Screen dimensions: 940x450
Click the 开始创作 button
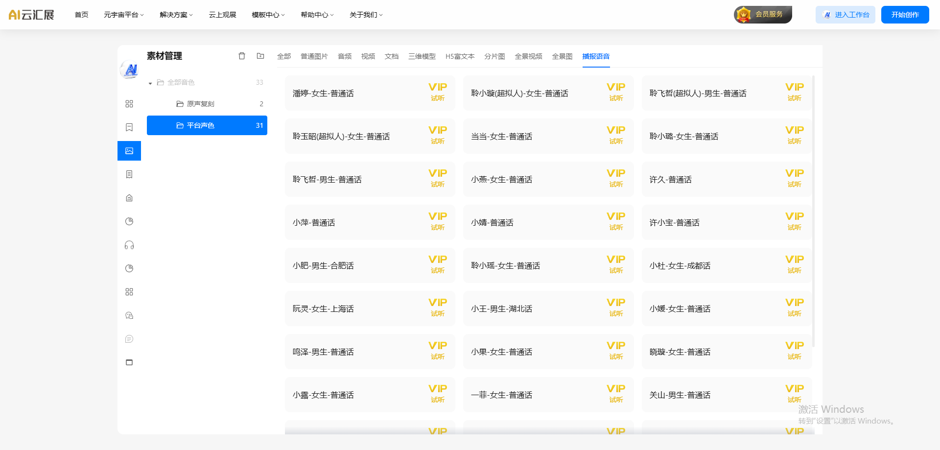[905, 15]
